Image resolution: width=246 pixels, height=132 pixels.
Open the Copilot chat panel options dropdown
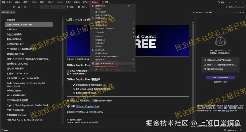pyautogui.click(x=238, y=12)
